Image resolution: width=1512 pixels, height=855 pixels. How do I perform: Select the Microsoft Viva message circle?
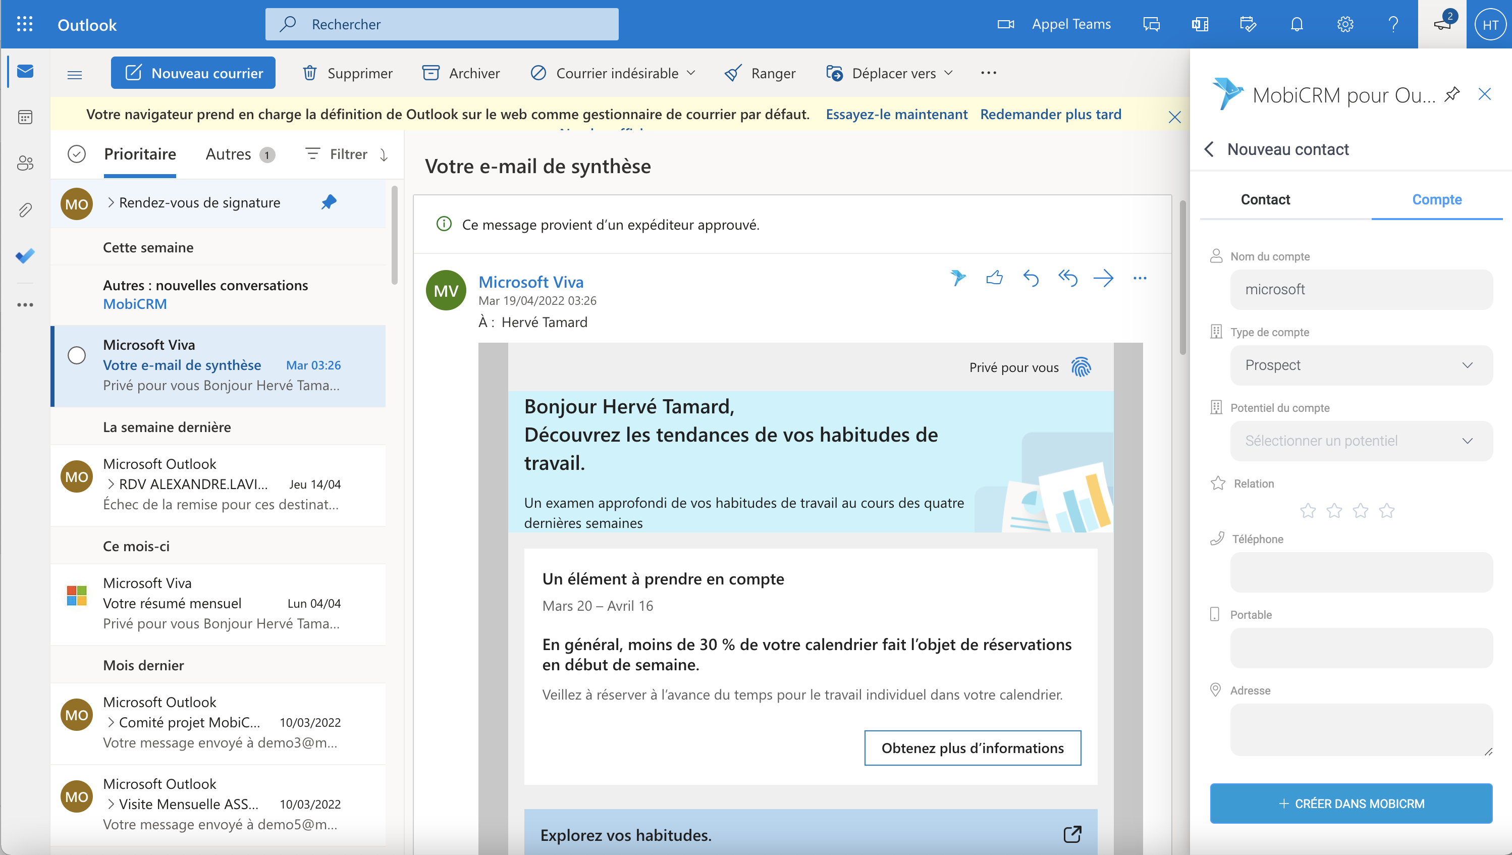point(76,355)
